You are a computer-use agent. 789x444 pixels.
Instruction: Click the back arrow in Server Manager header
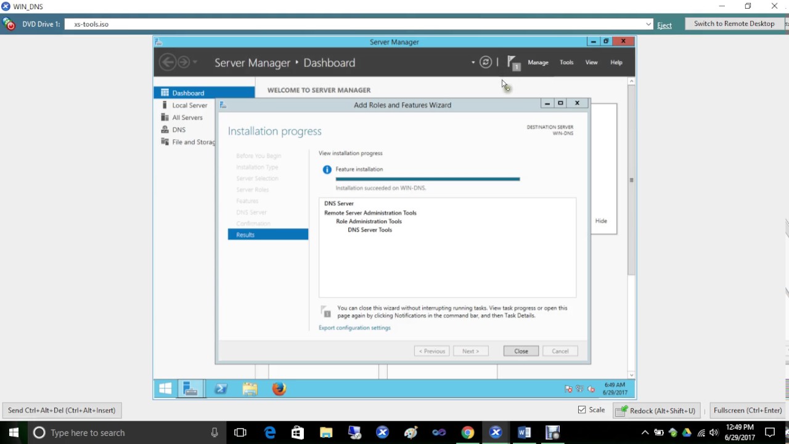click(x=167, y=62)
